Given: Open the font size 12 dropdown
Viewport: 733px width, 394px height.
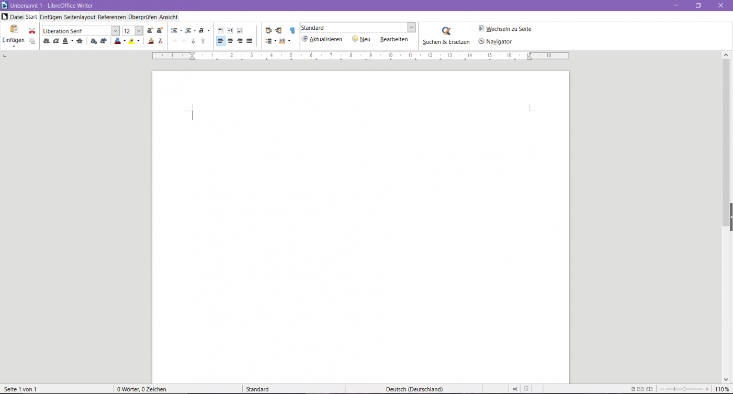Looking at the screenshot, I should coord(139,31).
